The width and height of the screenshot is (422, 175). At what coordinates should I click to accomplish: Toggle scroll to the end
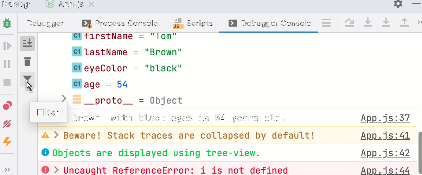(27, 43)
